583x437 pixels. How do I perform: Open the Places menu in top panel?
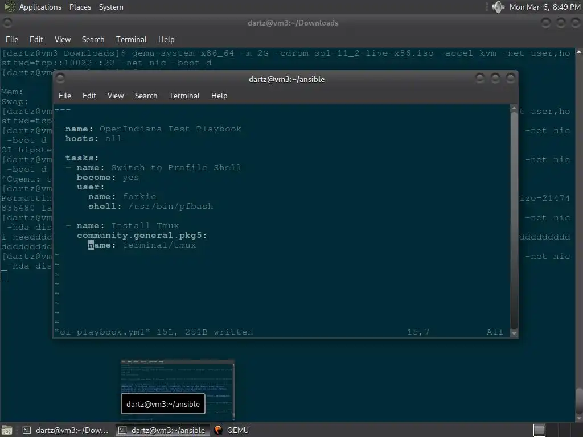coord(80,7)
